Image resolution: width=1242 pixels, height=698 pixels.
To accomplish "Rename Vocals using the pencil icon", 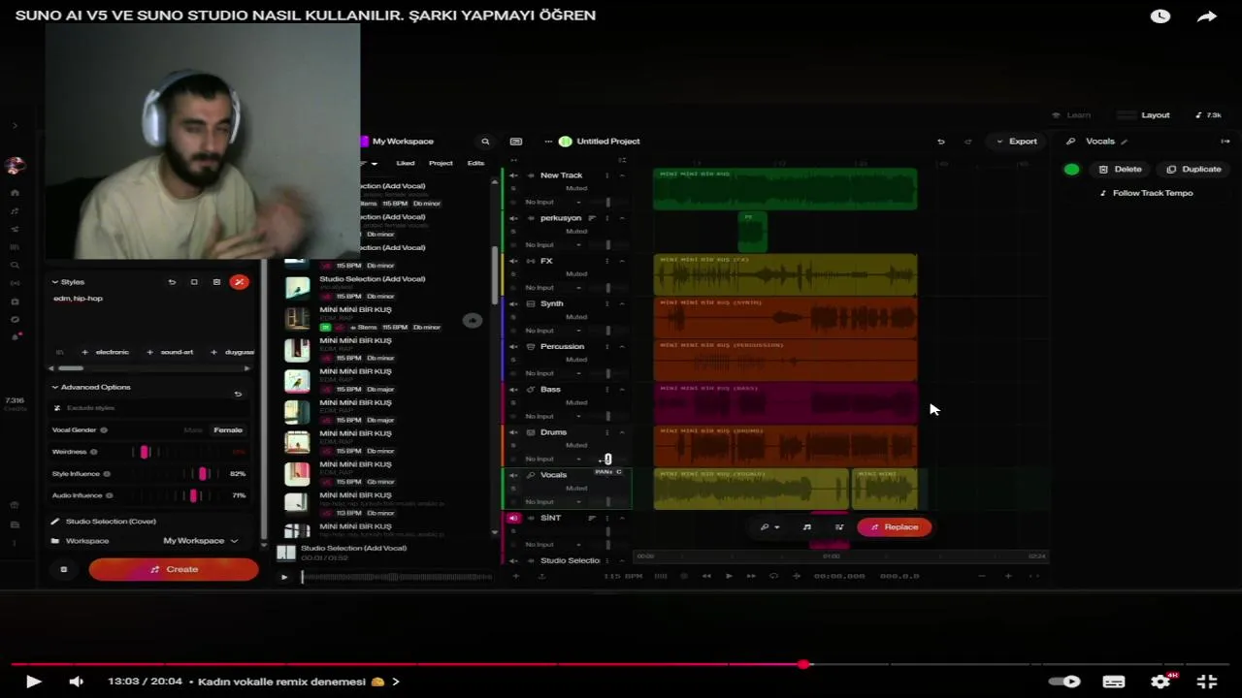I will coord(1124,142).
